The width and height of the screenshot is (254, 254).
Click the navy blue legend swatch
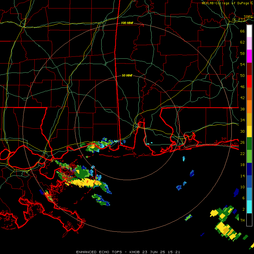pos(249,169)
